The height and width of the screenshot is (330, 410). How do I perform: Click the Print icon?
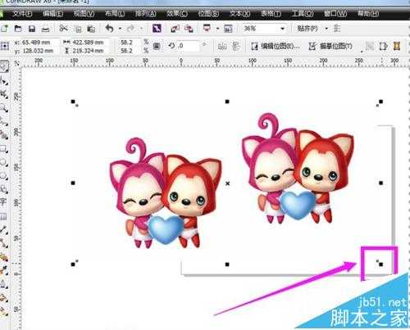[45, 29]
